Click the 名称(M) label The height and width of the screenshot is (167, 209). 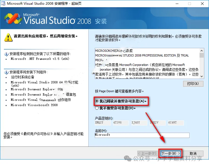[x=101, y=131]
